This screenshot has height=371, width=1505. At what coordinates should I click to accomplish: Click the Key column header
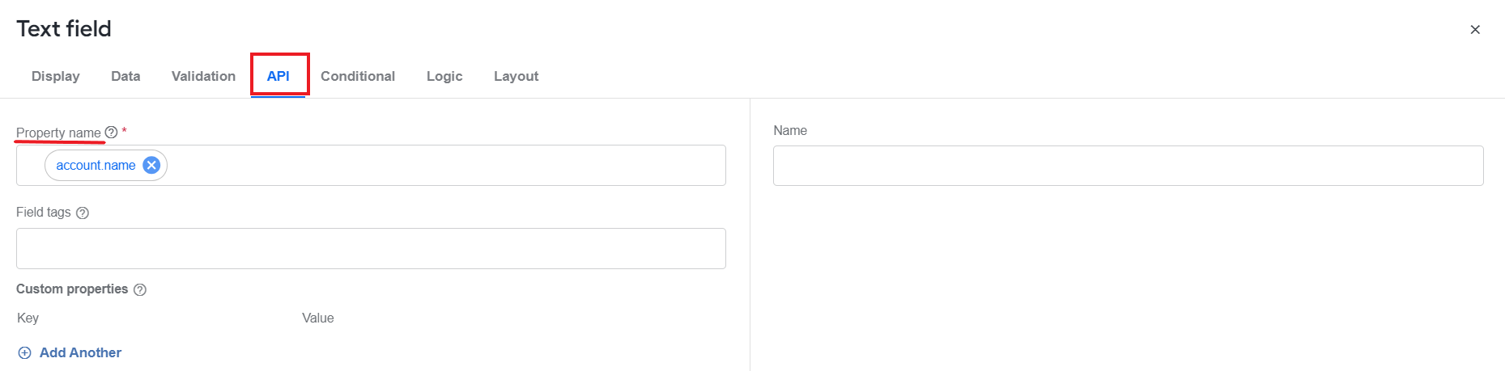(x=28, y=318)
